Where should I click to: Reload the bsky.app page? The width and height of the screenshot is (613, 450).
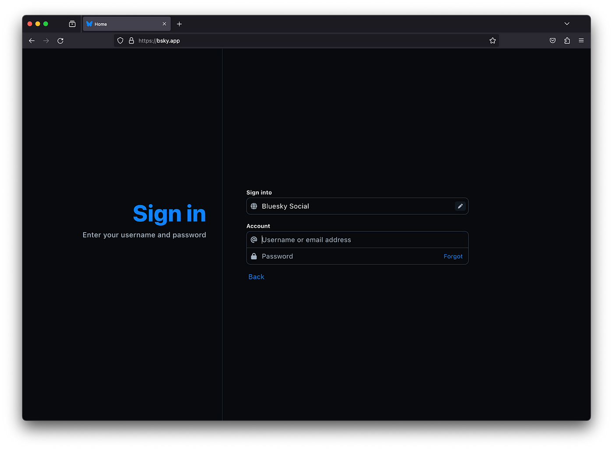60,41
